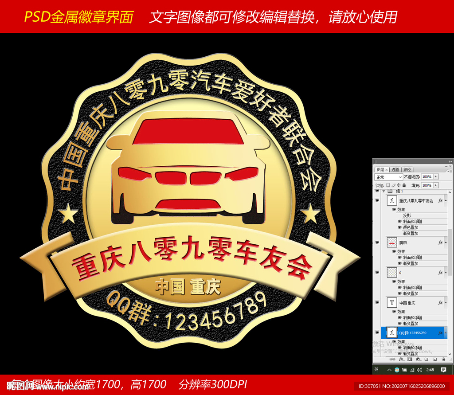Click the 投影 effect row

click(407, 215)
